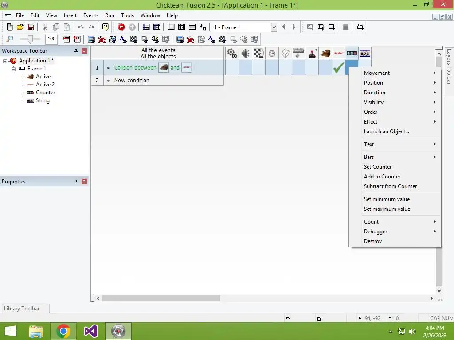Pin the Workspace Toolbar panel
This screenshot has width=454, height=340.
[76, 51]
